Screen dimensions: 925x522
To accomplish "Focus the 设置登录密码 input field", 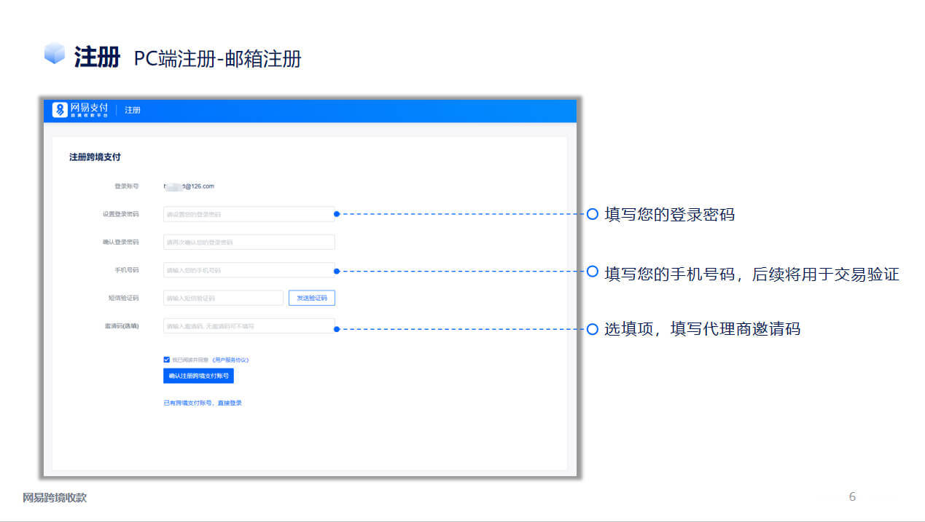I will 249,214.
